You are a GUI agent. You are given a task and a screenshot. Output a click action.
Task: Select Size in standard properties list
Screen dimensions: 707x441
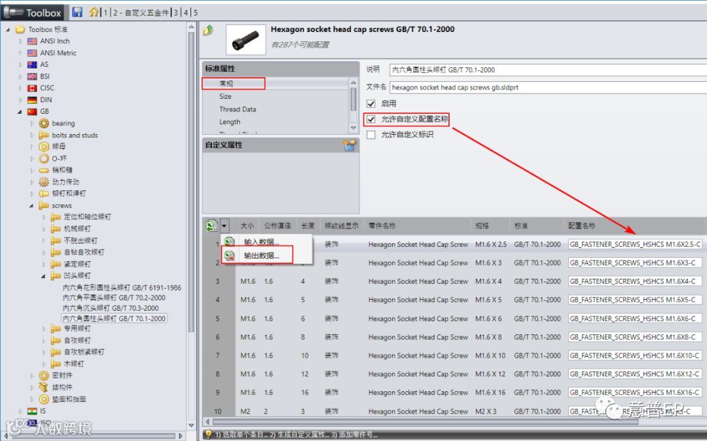[x=225, y=96]
